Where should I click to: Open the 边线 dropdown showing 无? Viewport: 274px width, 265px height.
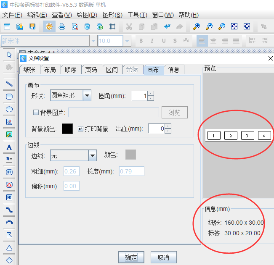click(93, 156)
